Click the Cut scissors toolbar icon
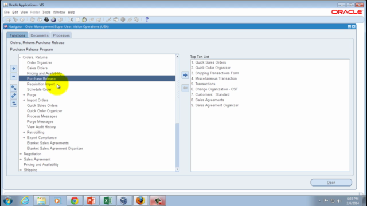Viewport: 367px width, 206px height. (71, 19)
